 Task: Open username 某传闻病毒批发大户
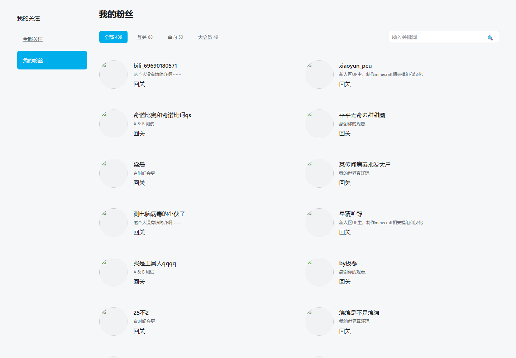[365, 165]
